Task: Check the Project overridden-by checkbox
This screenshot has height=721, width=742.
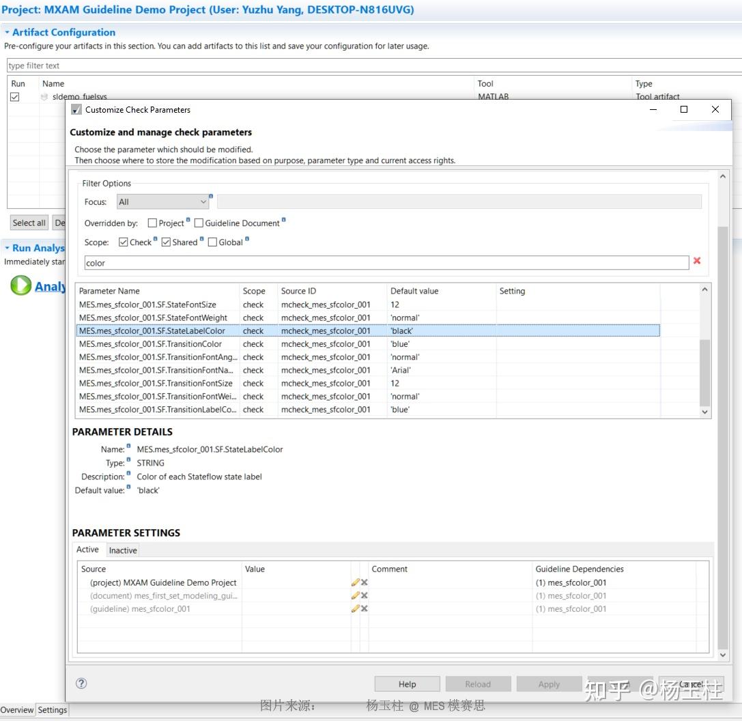Action: pos(152,223)
